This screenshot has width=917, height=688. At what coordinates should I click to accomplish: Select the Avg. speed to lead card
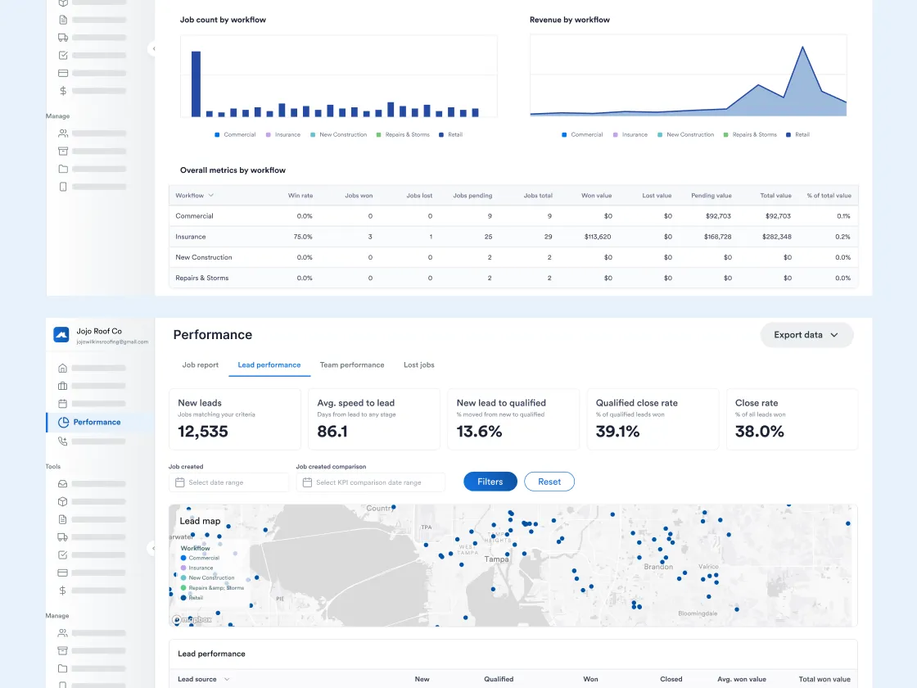(x=373, y=419)
